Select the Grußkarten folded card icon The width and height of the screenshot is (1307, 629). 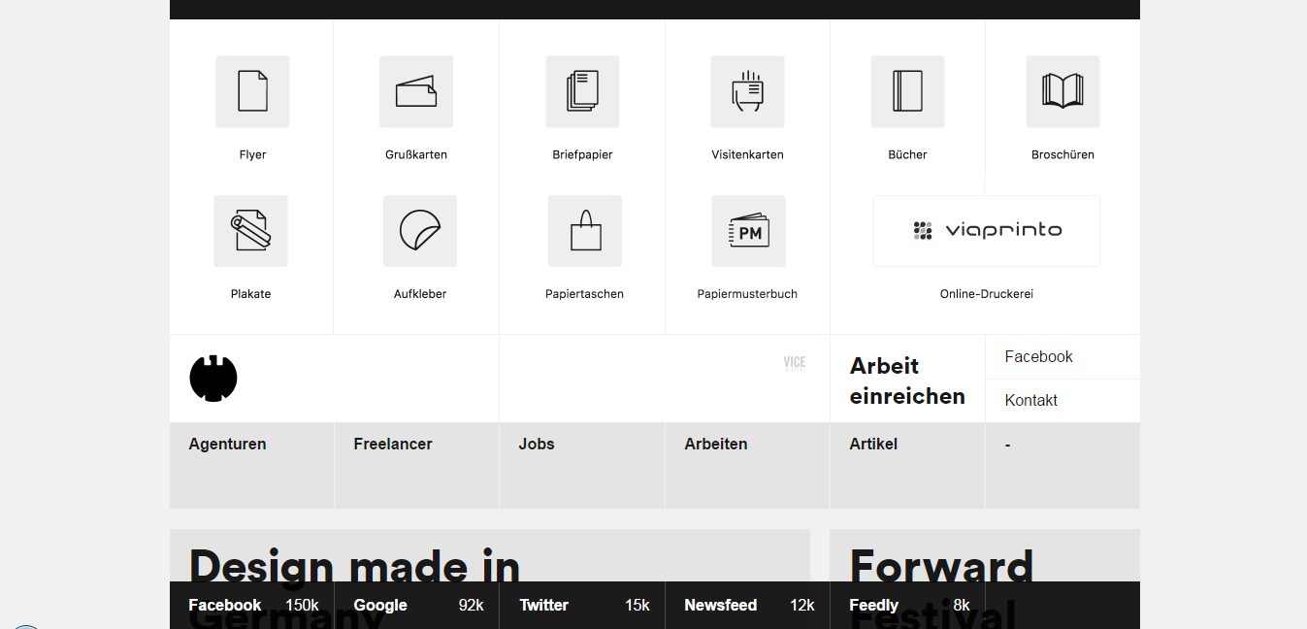416,91
